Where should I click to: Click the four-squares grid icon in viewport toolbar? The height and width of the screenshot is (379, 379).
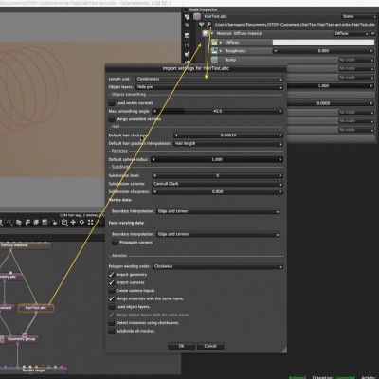[91, 223]
